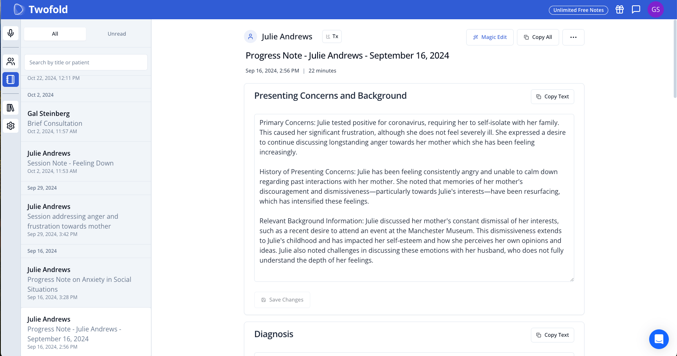Click the gift icon in header

[620, 10]
